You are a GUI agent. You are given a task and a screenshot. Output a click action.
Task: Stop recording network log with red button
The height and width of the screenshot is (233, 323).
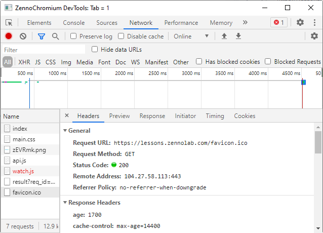coord(9,36)
